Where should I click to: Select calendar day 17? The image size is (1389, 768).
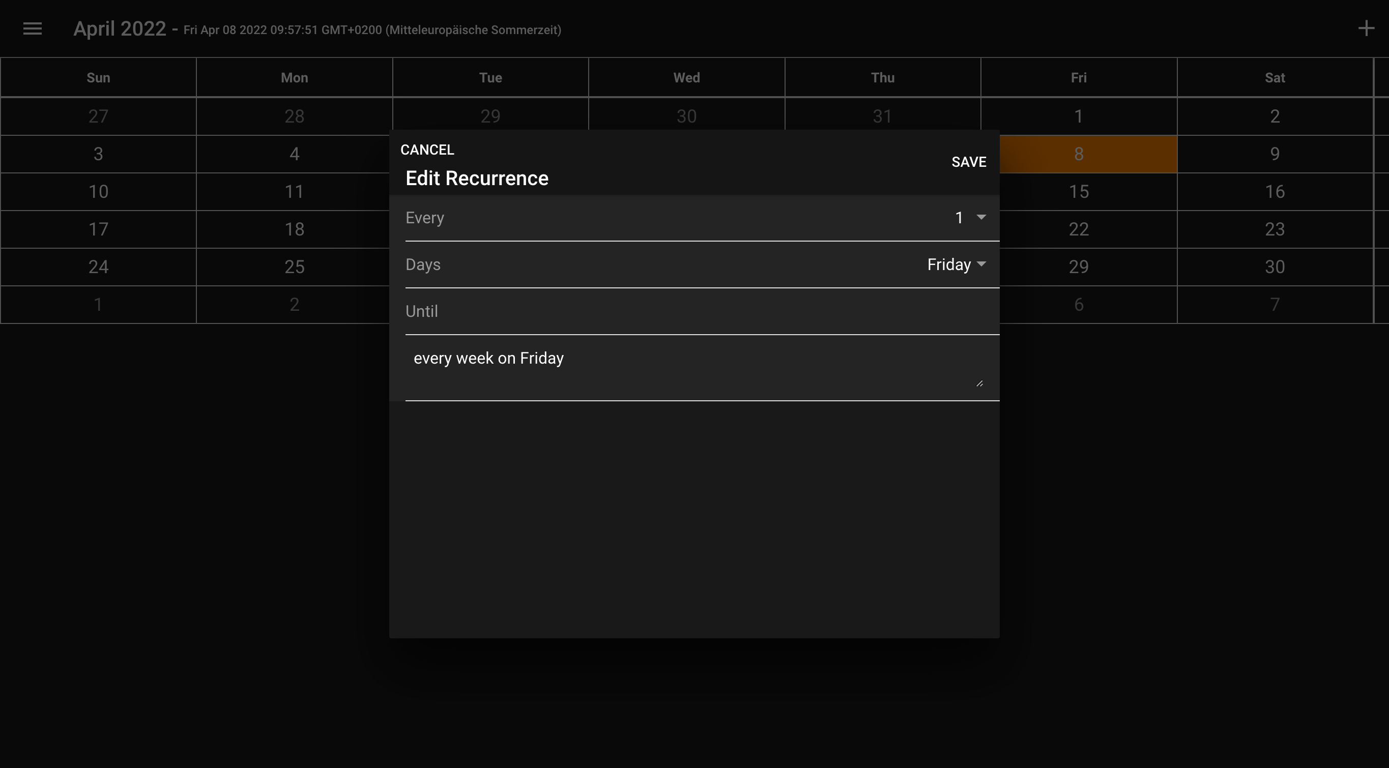coord(98,229)
